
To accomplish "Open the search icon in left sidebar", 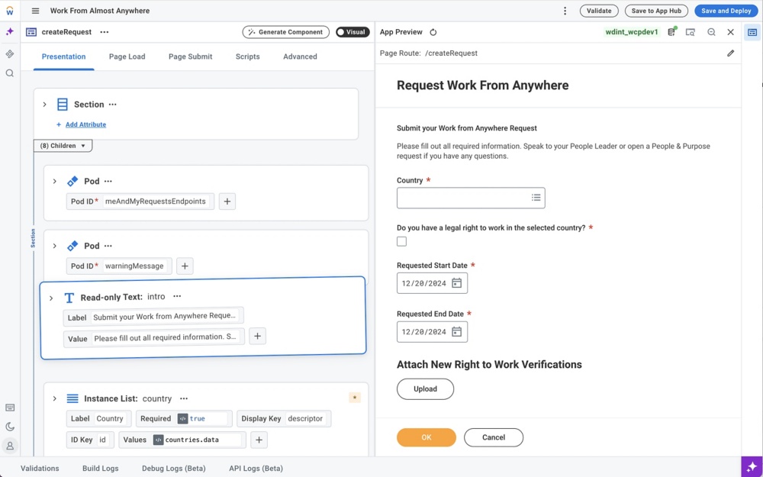I will pyautogui.click(x=10, y=73).
